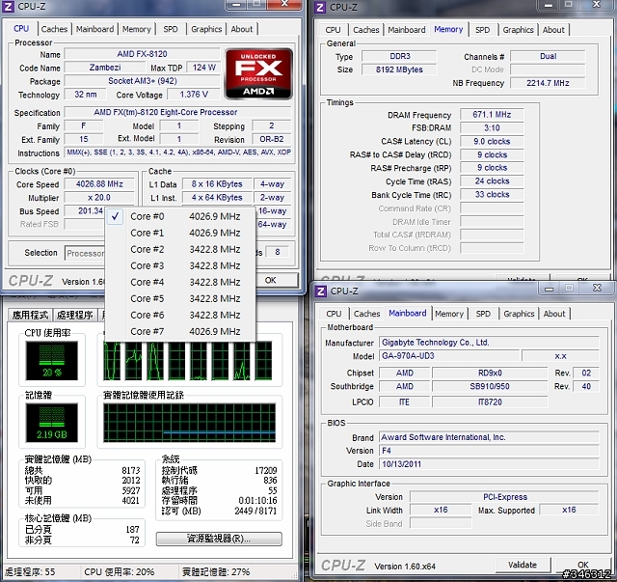Viewport: 617px width, 582px height.
Task: Click the Max TDP 124 W value
Action: (x=203, y=68)
